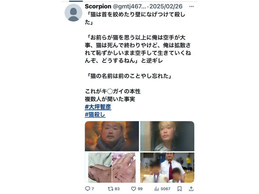Open the top-left photo of the man in a hoodie
Screen dimensions: 259x194
[112, 136]
